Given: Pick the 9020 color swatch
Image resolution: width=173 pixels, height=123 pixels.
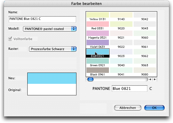Looking at the screenshot, I should 121,24.
